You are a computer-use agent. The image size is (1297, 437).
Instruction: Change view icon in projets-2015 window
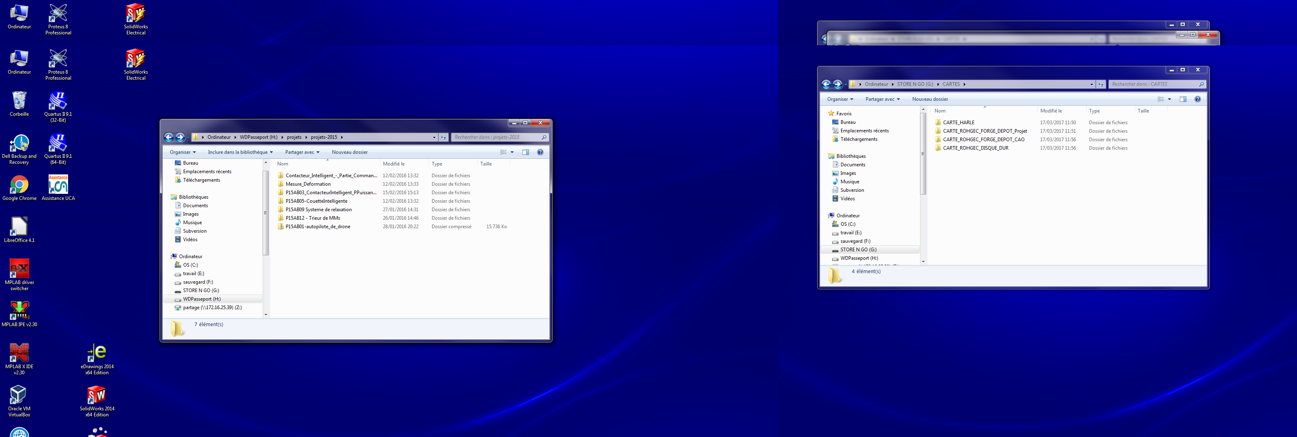(x=503, y=153)
